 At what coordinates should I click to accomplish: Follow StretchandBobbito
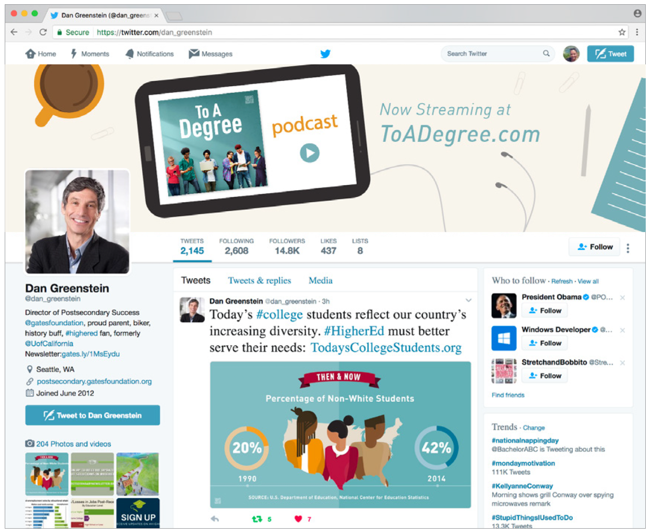(545, 376)
